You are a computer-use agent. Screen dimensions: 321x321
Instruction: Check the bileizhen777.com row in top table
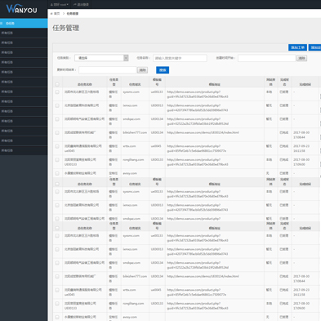pos(57,132)
